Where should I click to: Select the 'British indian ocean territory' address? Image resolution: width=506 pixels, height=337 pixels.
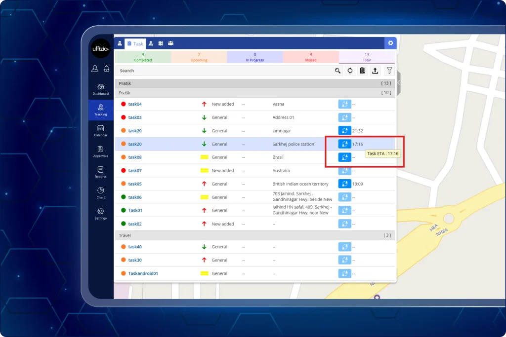[300, 184]
